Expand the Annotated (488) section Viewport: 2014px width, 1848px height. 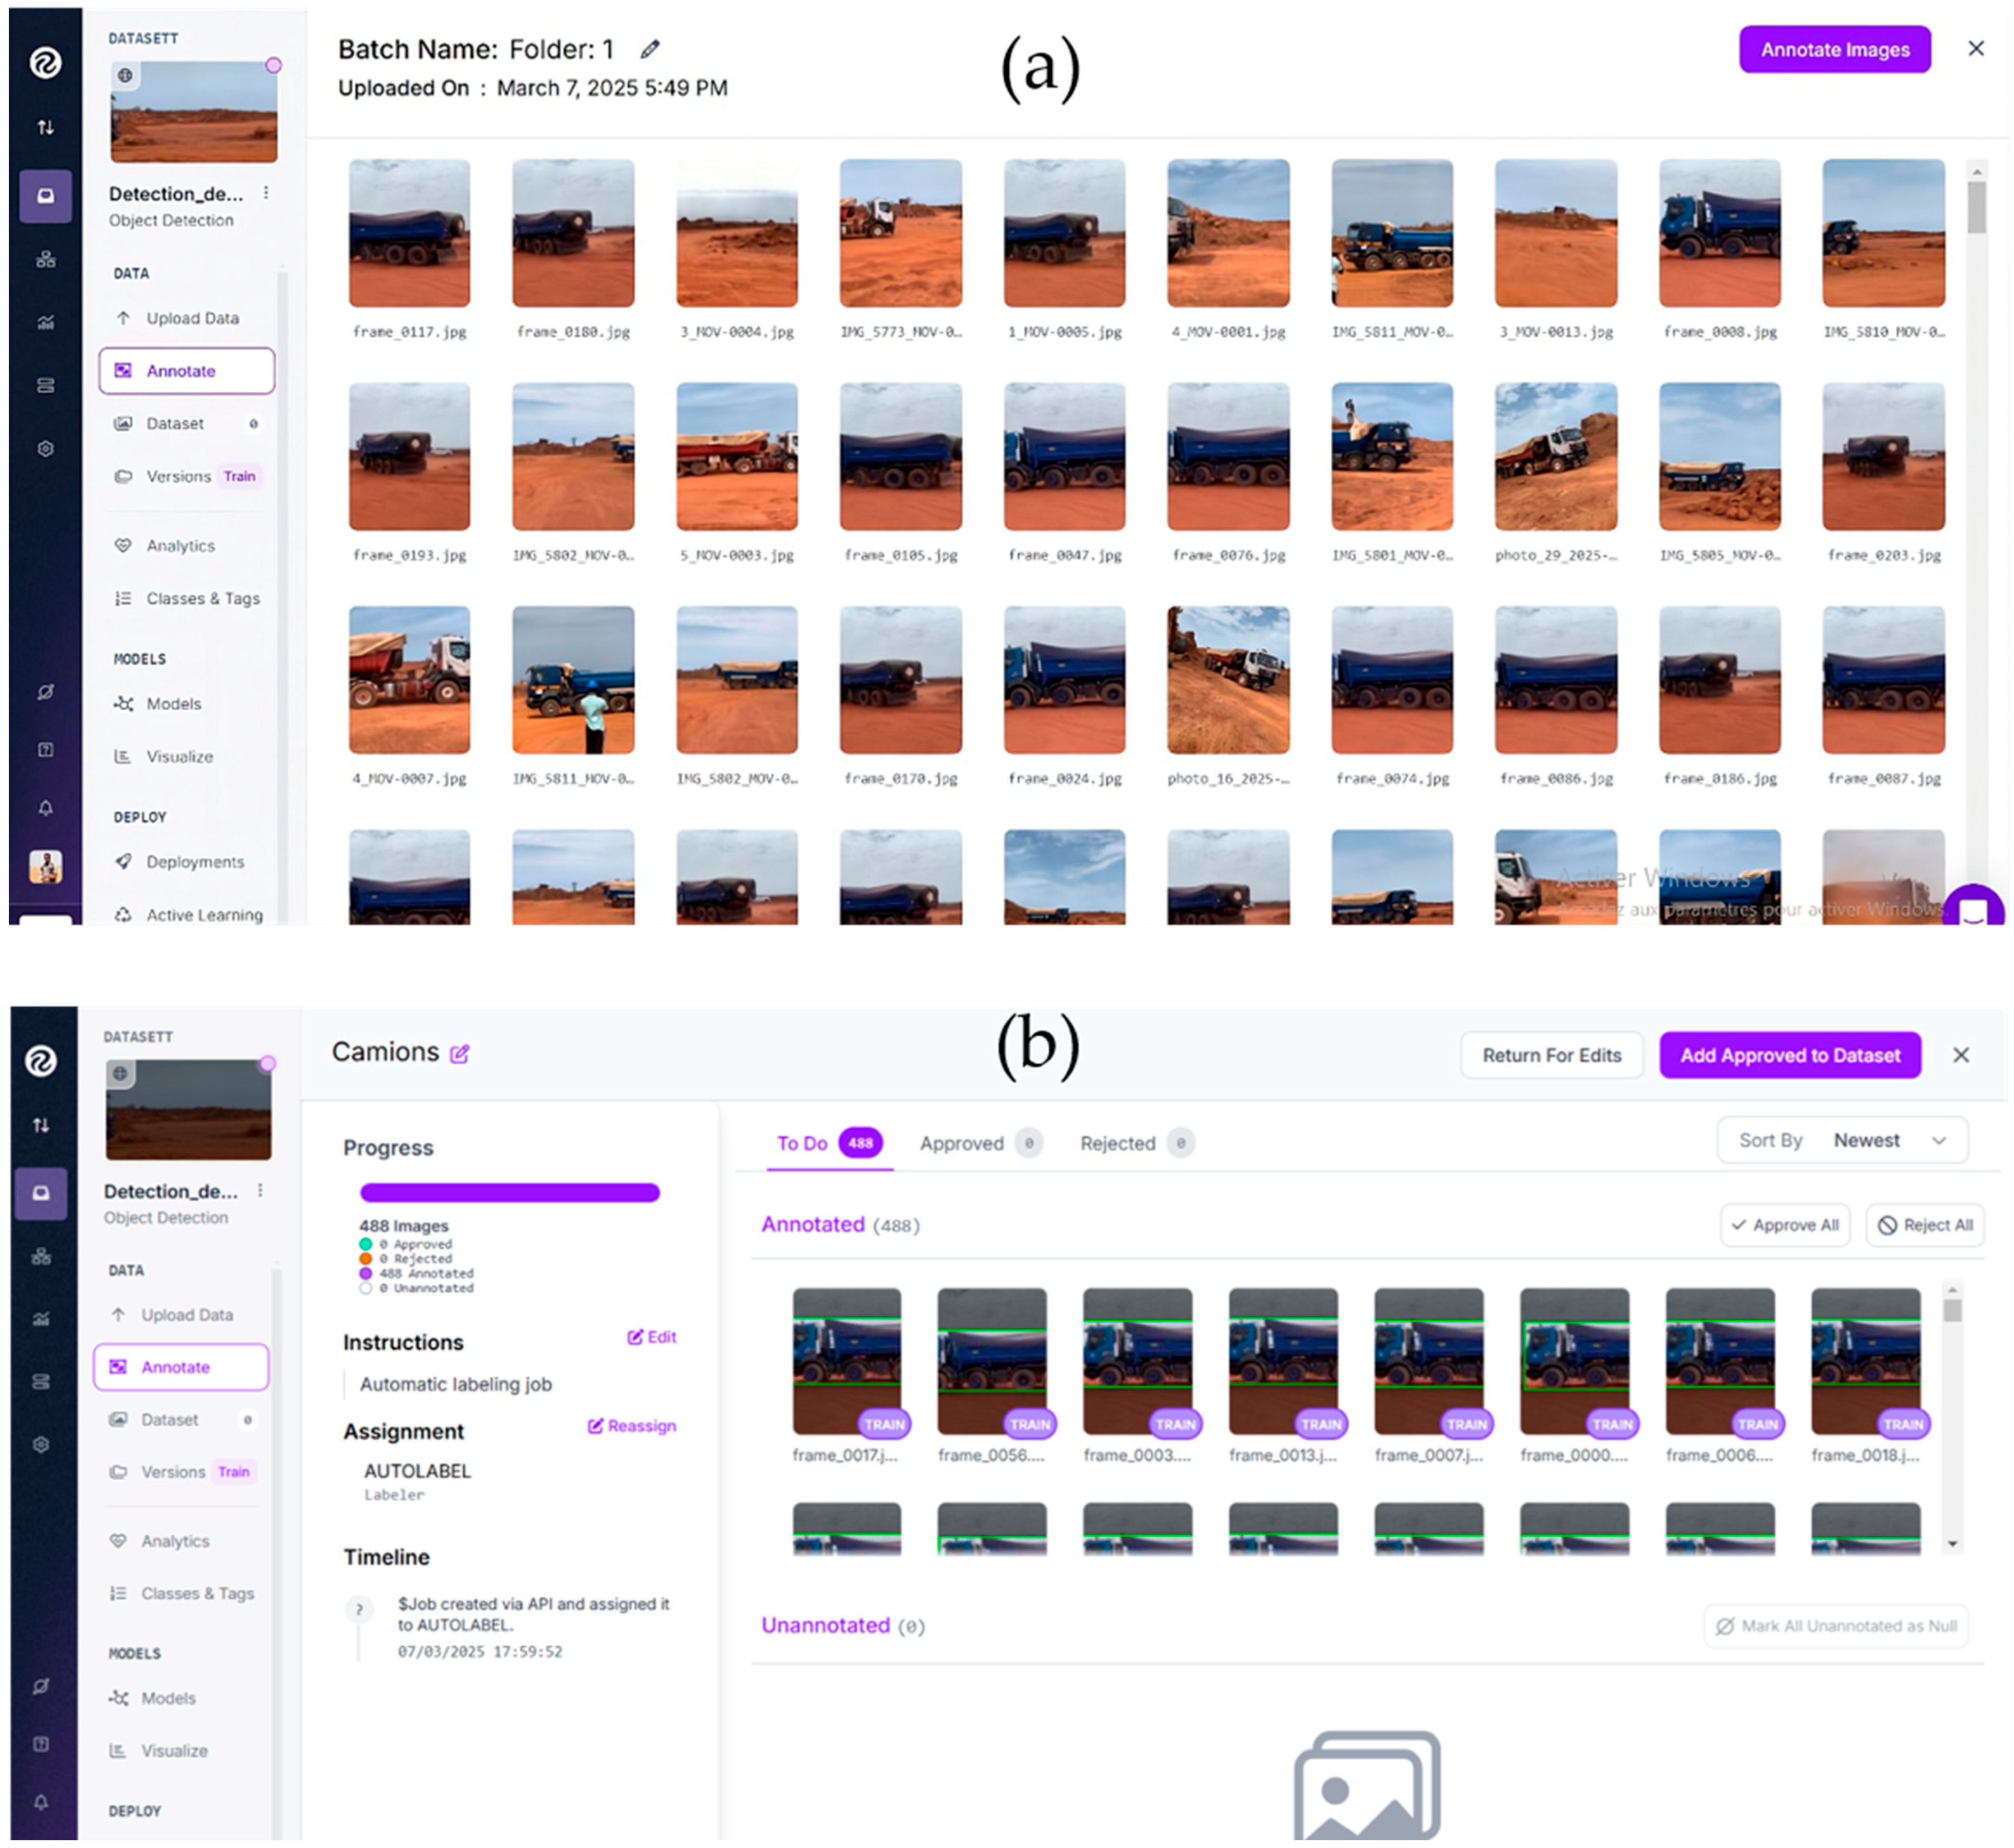tap(813, 1224)
